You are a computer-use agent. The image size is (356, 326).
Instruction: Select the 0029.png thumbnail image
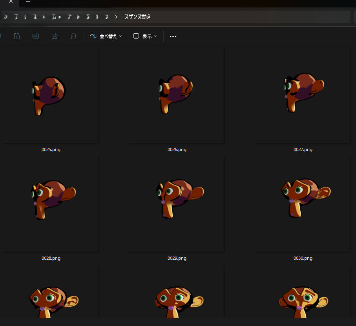pos(177,204)
